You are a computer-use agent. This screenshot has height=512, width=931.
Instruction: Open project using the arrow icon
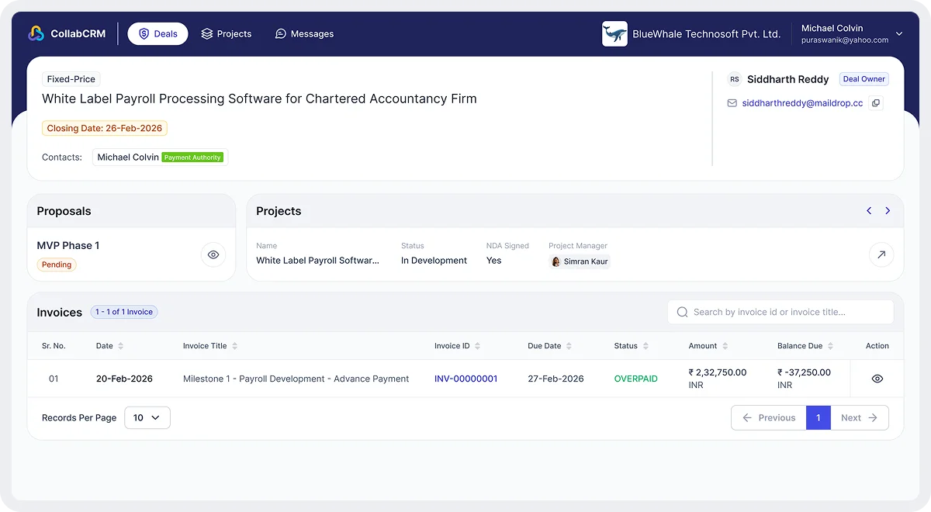[881, 254]
